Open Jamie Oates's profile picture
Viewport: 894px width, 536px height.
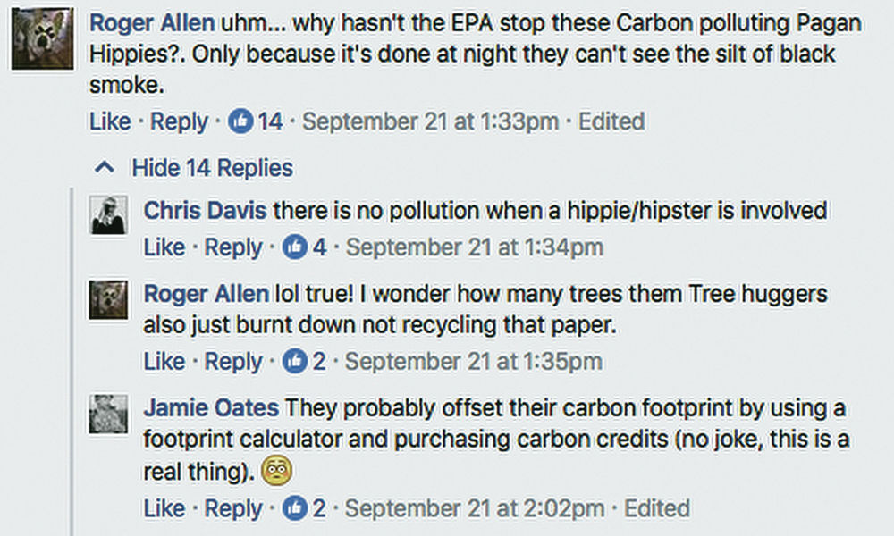click(108, 414)
